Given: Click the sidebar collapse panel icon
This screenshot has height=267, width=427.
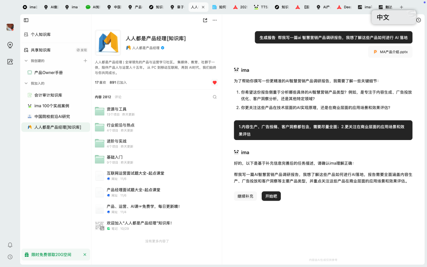Looking at the screenshot, I should [26, 20].
